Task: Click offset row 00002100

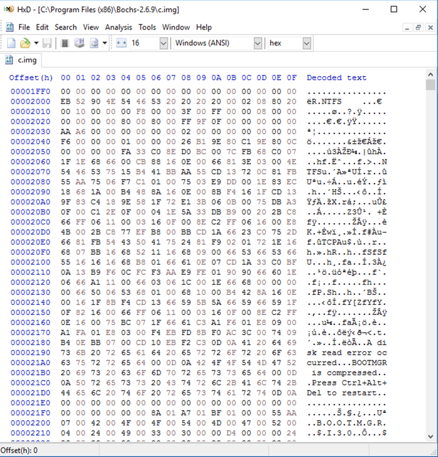Action: point(30,262)
